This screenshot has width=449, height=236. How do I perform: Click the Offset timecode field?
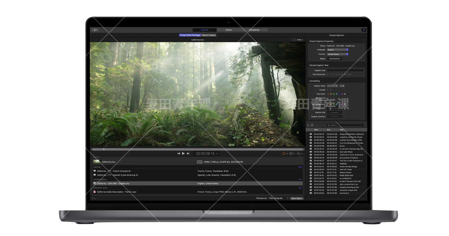[335, 59]
